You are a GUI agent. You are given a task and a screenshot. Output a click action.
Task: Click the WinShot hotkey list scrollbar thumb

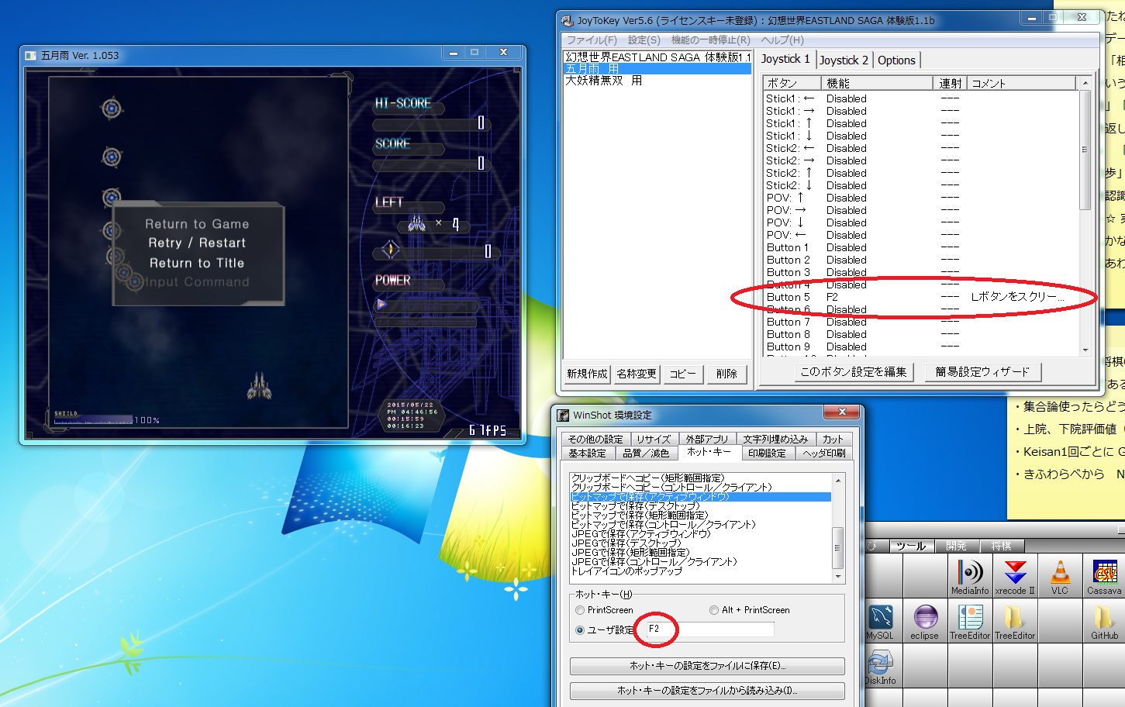click(x=837, y=548)
